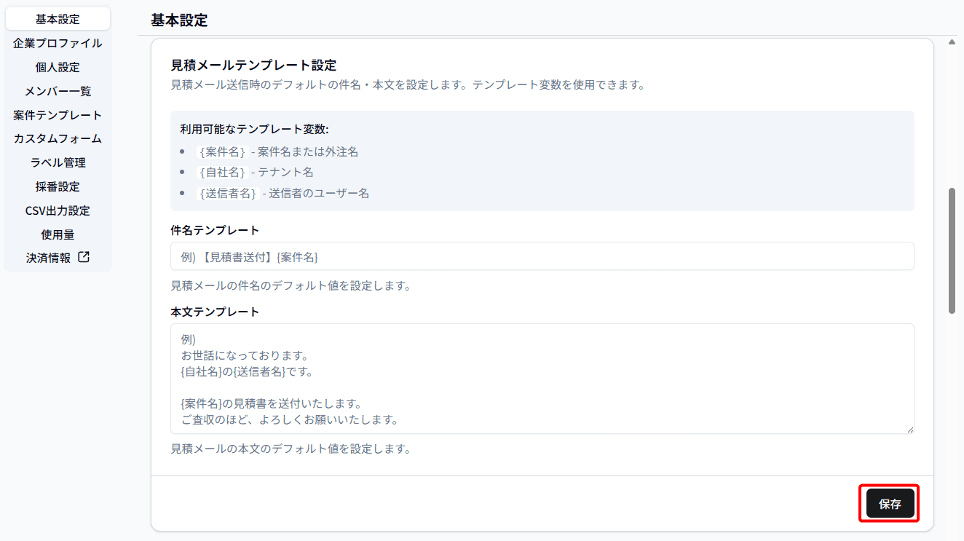Viewport: 964px width, 541px height.
Task: Open 採番設定 page
Action: coord(58,186)
